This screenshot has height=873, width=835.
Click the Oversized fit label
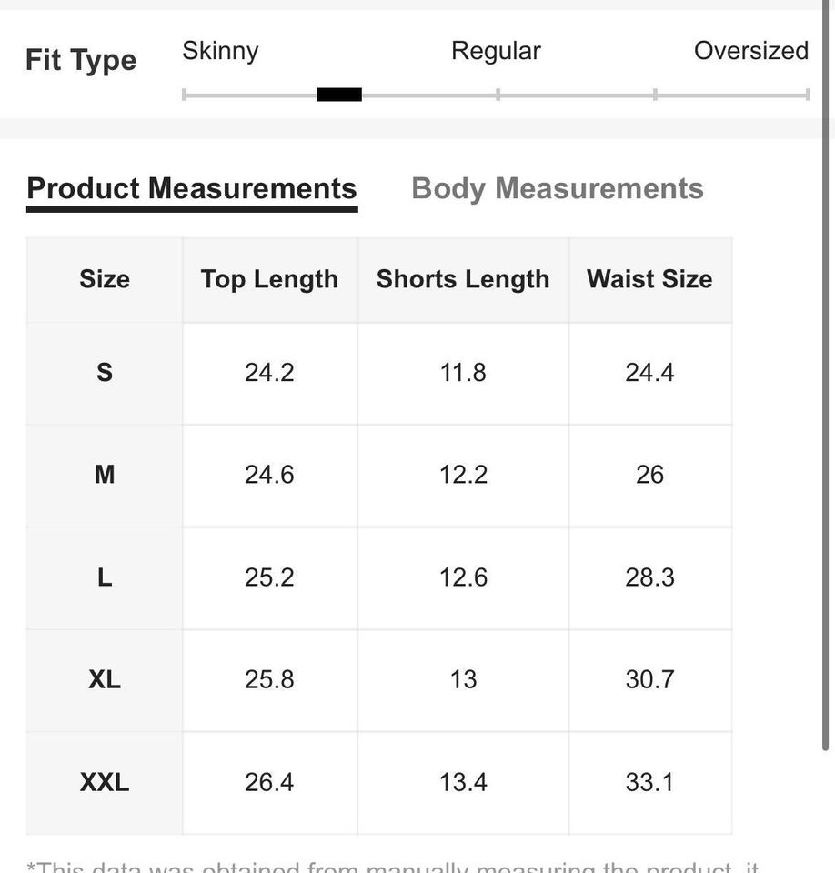(x=750, y=51)
